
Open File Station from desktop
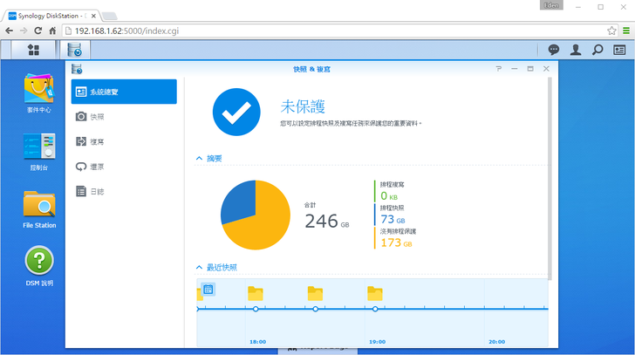39,206
